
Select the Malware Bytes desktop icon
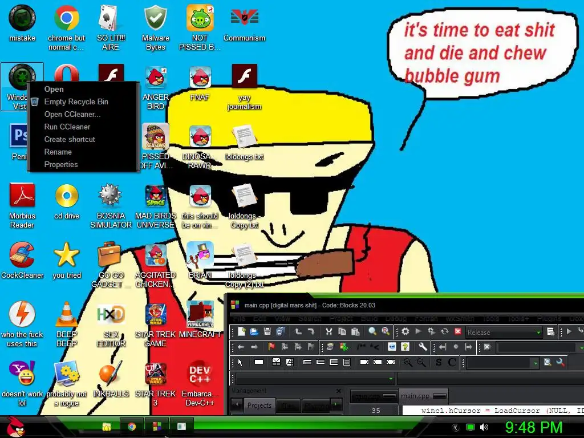pyautogui.click(x=155, y=27)
